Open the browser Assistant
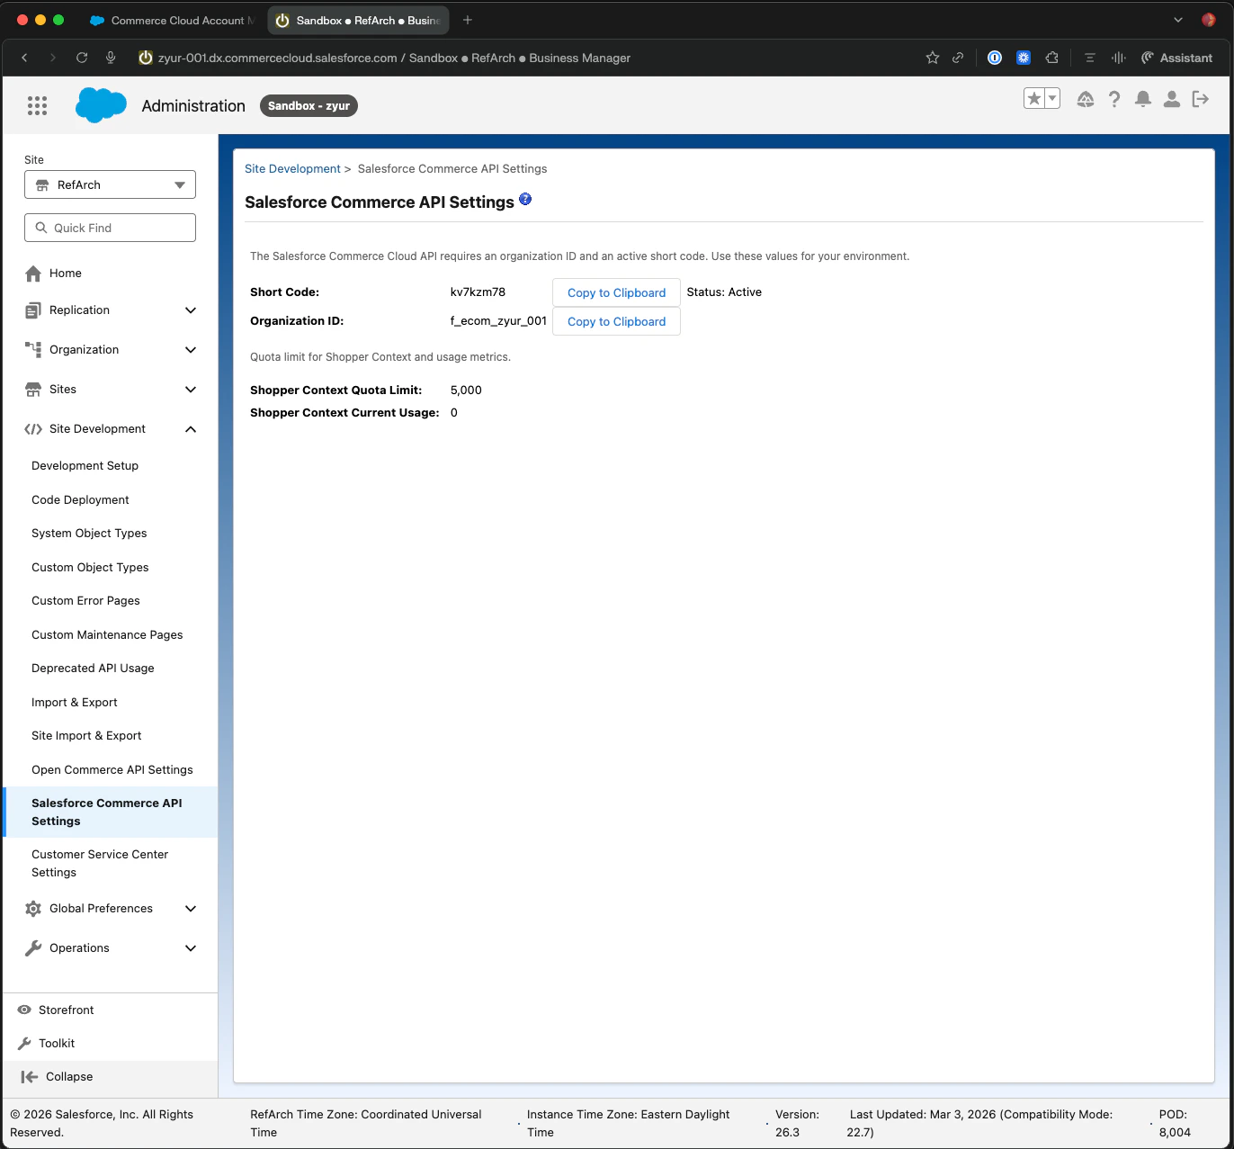Screen dimensions: 1234x1149 click(x=1176, y=58)
